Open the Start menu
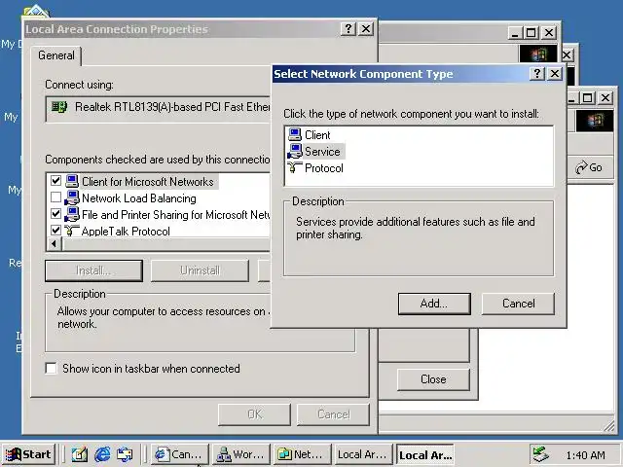 (x=28, y=454)
